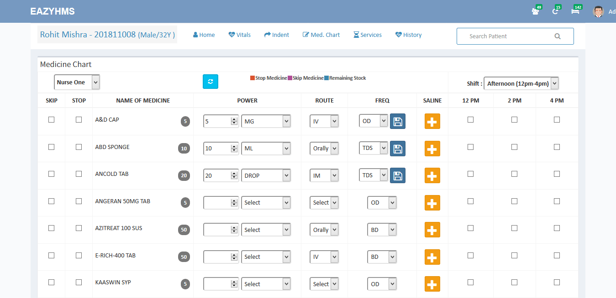Click the blue refresh icon button

210,82
